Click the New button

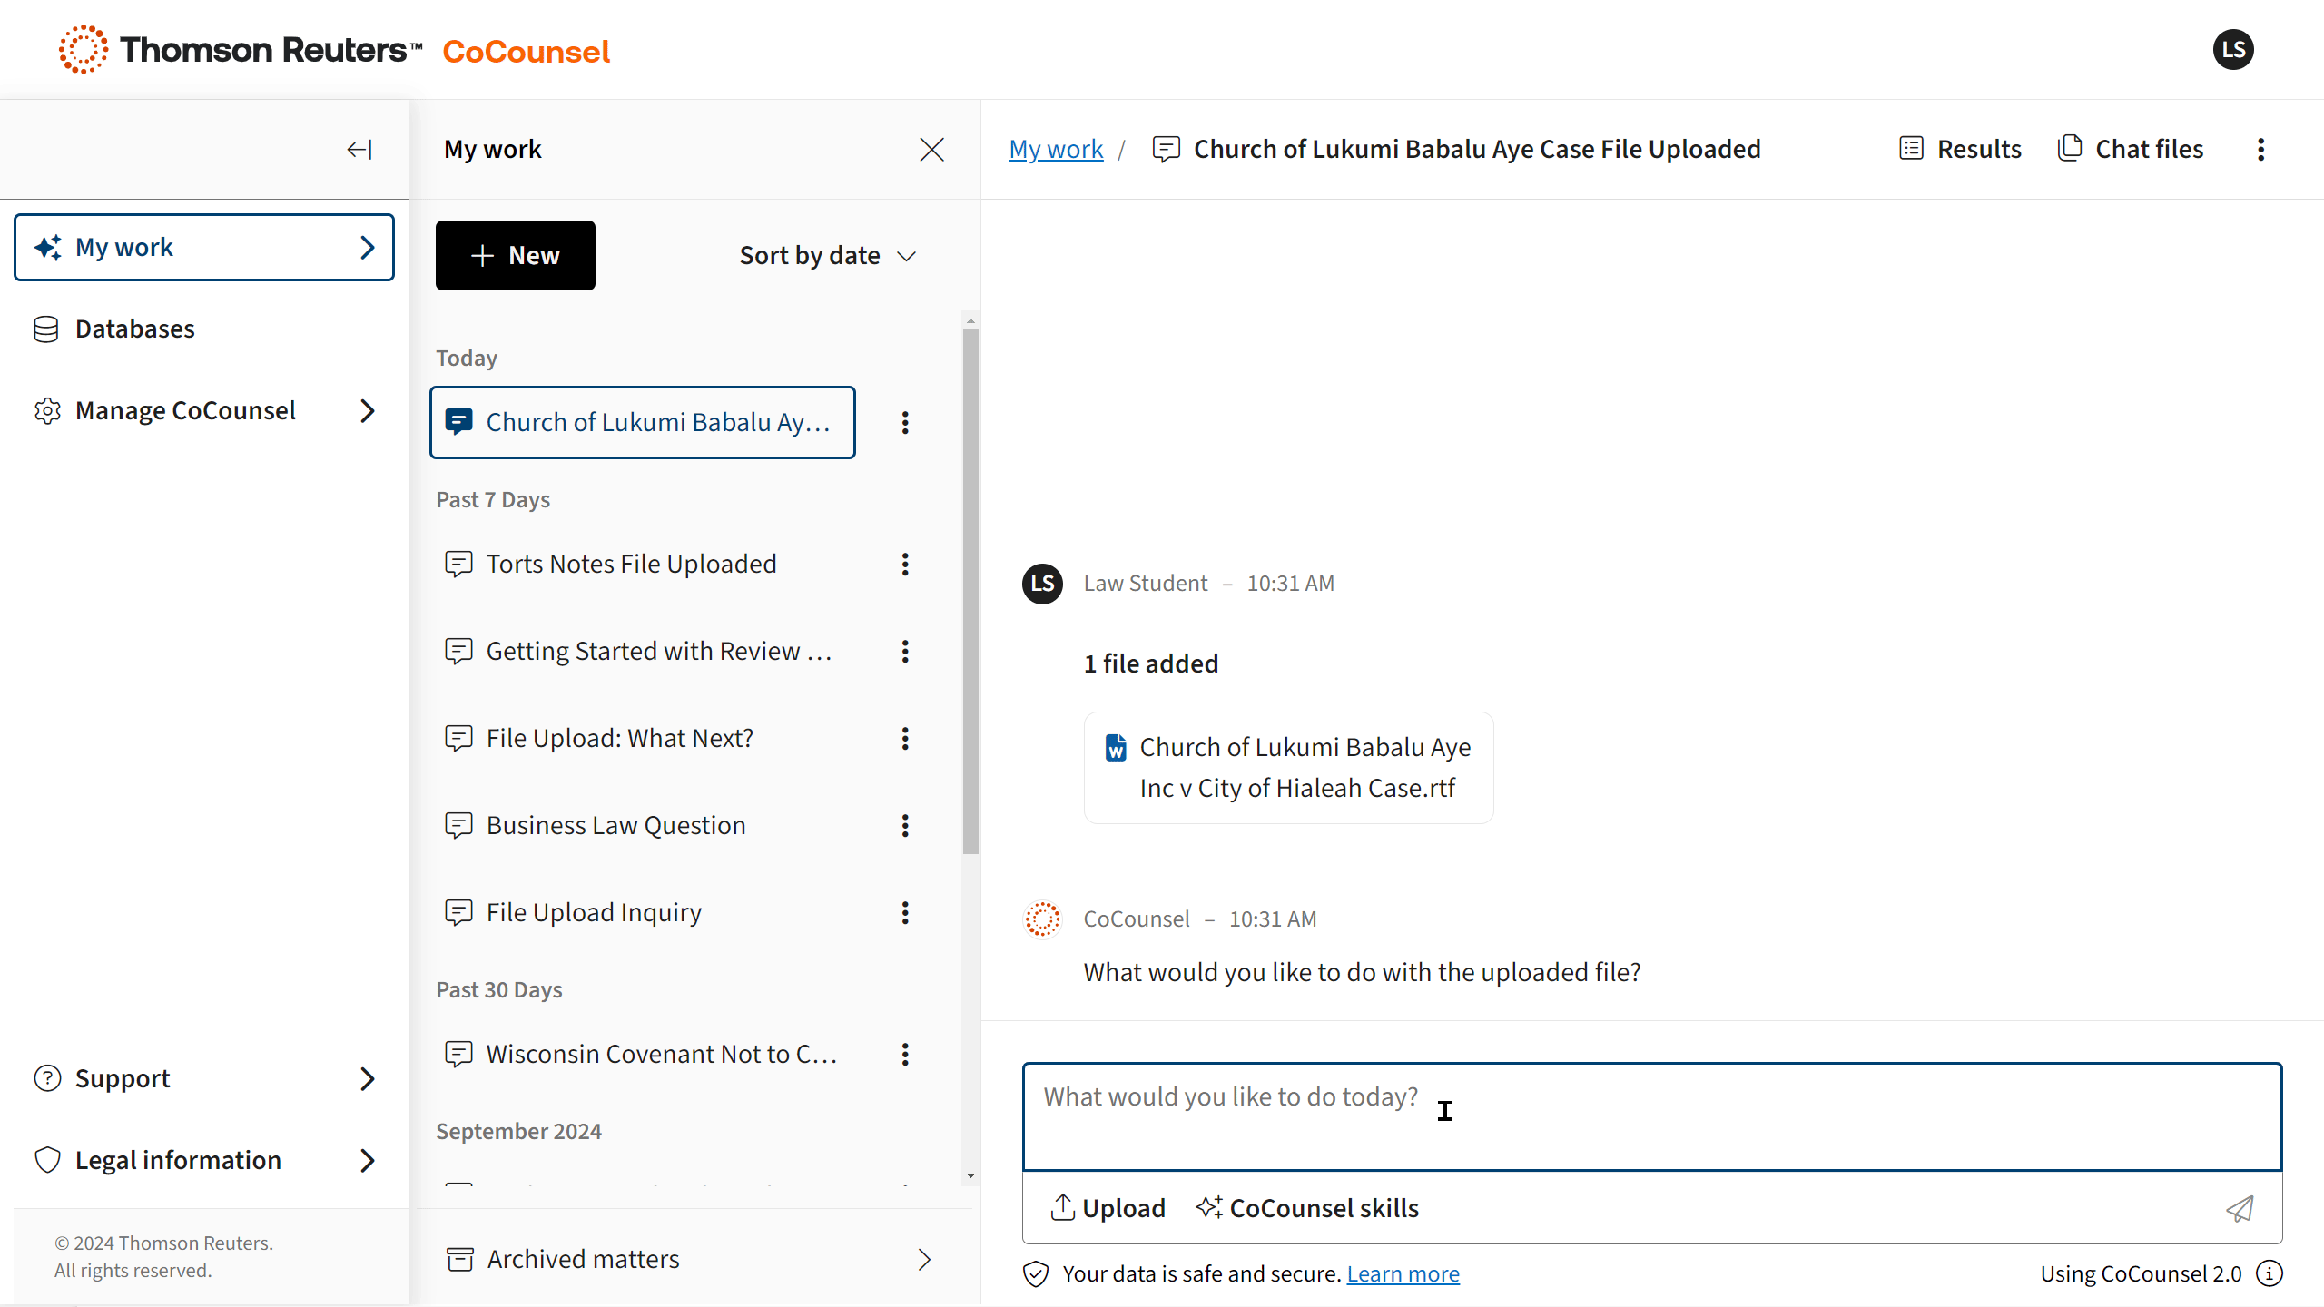(x=515, y=256)
